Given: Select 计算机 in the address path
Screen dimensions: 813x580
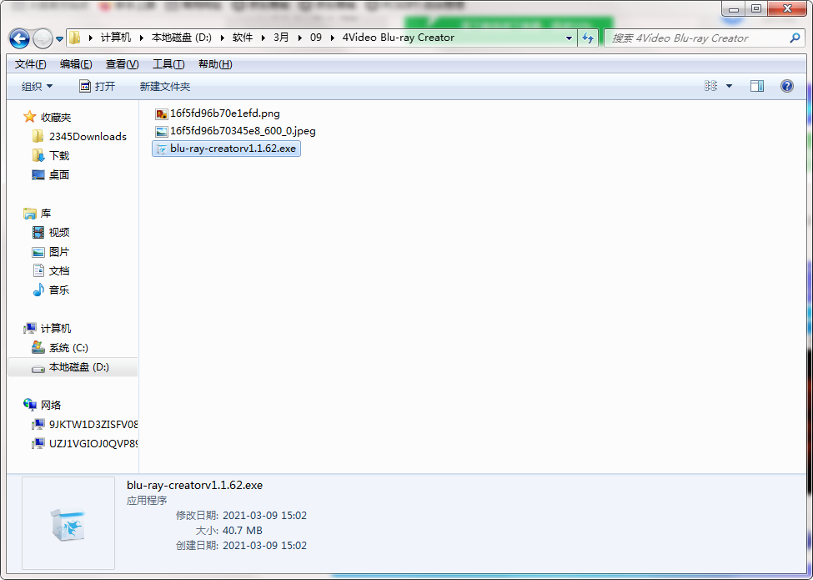Looking at the screenshot, I should 116,38.
